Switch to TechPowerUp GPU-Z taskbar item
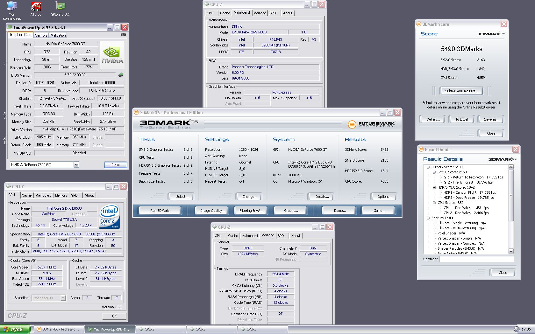This screenshot has width=535, height=334. pyautogui.click(x=110, y=329)
